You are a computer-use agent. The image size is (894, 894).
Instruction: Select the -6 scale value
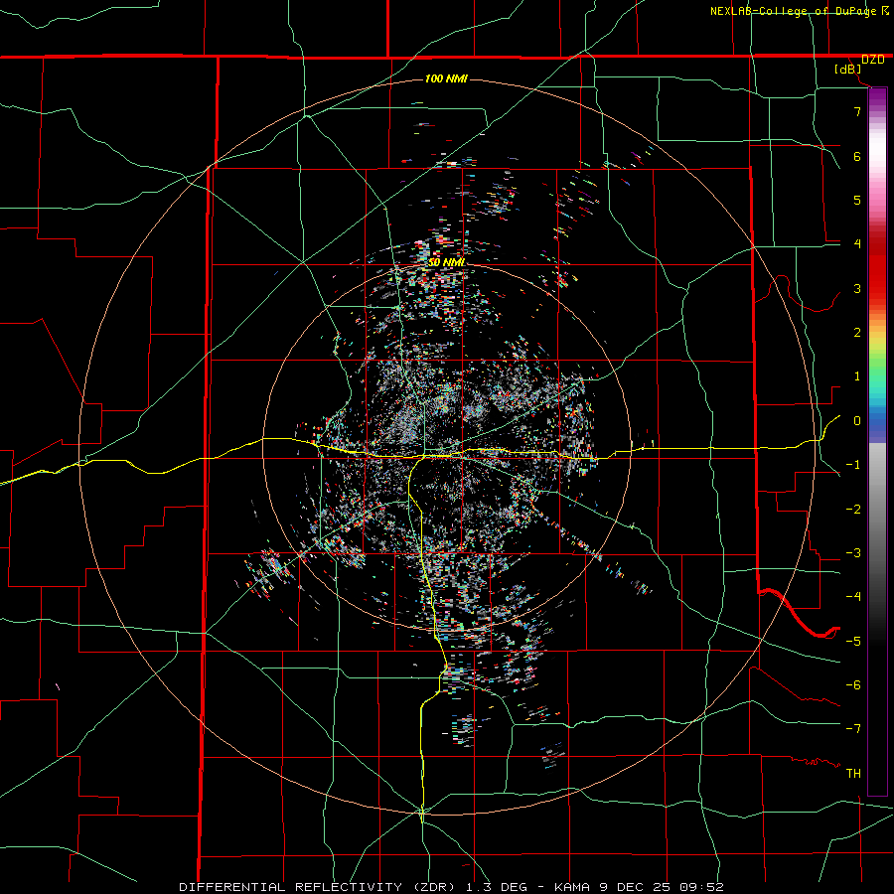(853, 685)
